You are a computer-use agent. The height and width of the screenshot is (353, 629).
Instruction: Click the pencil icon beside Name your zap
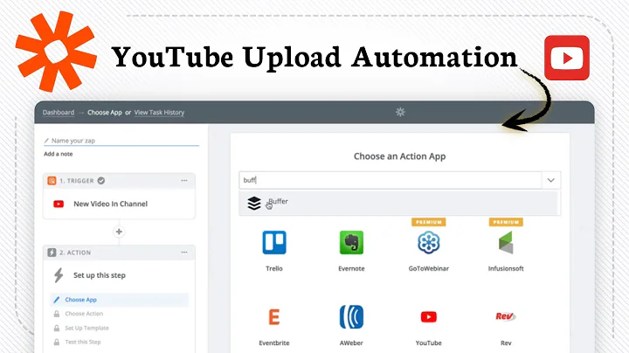coord(46,141)
